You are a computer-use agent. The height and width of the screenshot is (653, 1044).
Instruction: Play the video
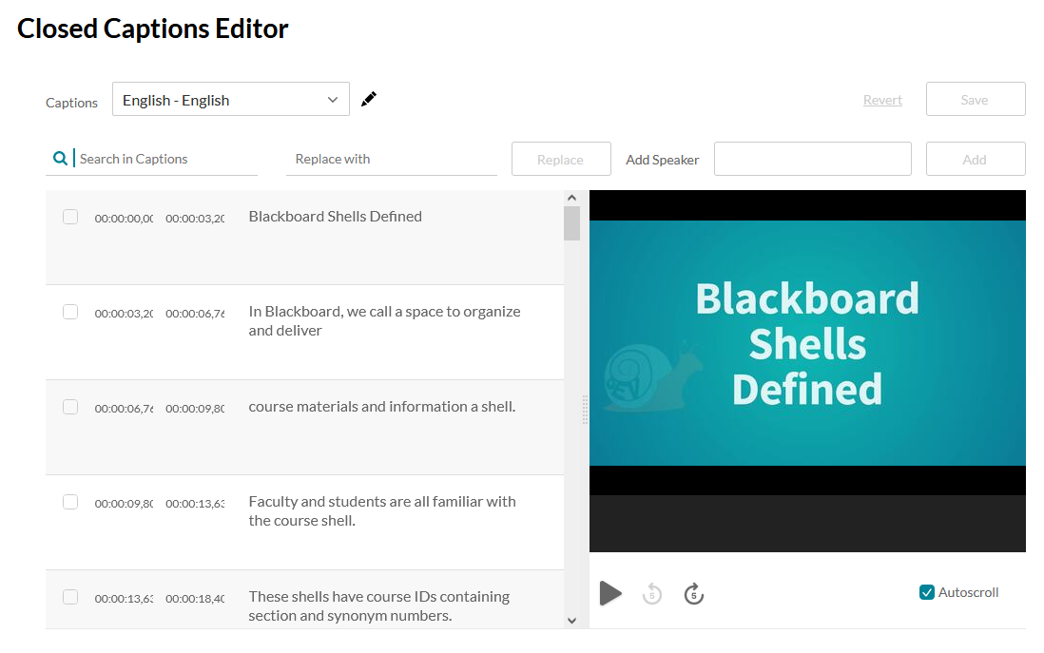(x=609, y=593)
